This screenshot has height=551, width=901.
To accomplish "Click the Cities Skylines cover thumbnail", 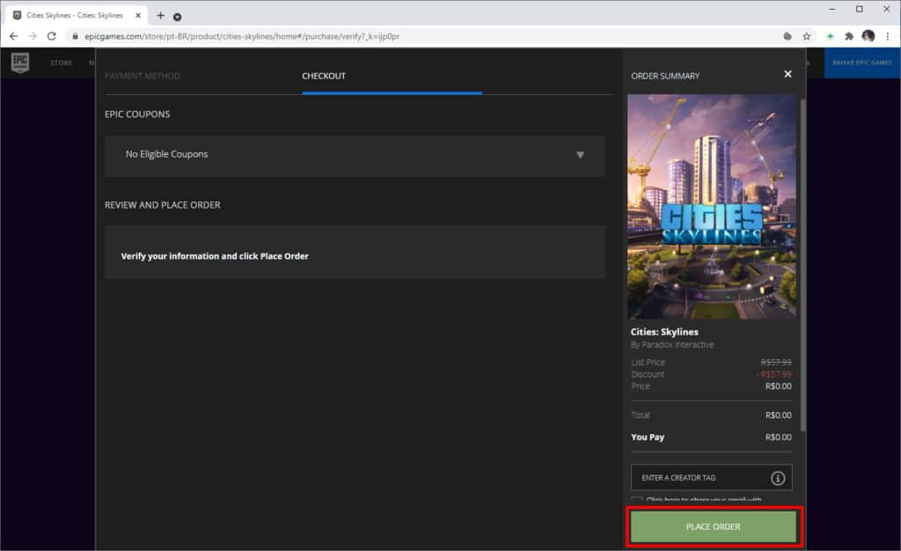I will [711, 207].
